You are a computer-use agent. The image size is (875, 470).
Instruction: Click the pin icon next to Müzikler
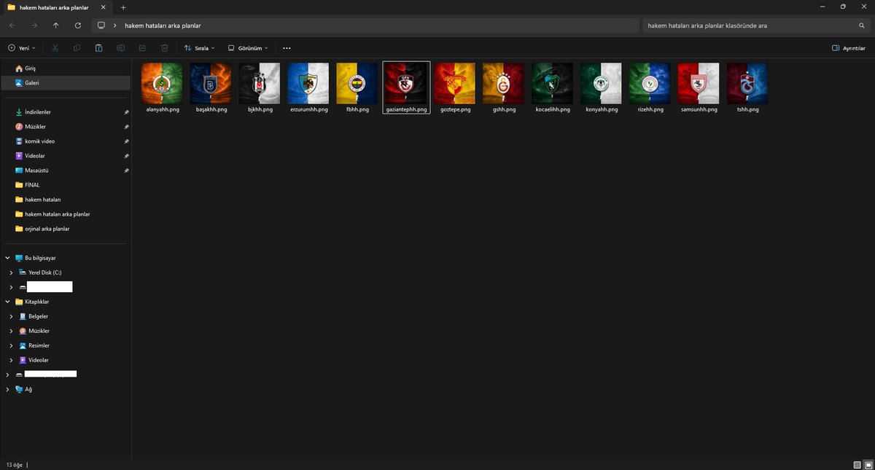coord(126,127)
